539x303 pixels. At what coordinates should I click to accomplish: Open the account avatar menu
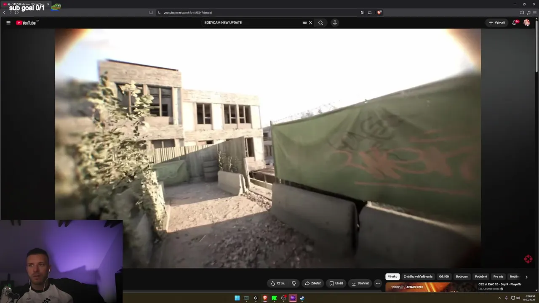(527, 23)
